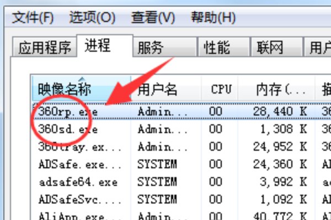
Task: Click the 1,308 K memory value
Action: point(284,129)
